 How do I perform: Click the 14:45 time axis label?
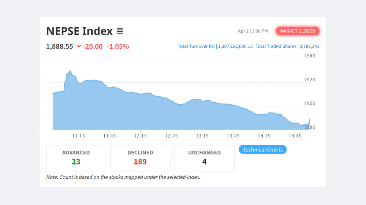point(295,136)
